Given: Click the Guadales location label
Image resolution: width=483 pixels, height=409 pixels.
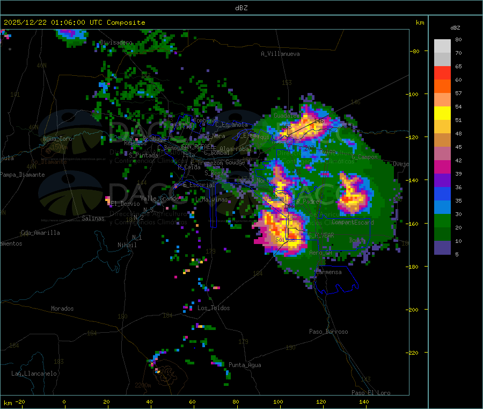Looking at the screenshot, I should click(x=287, y=116).
